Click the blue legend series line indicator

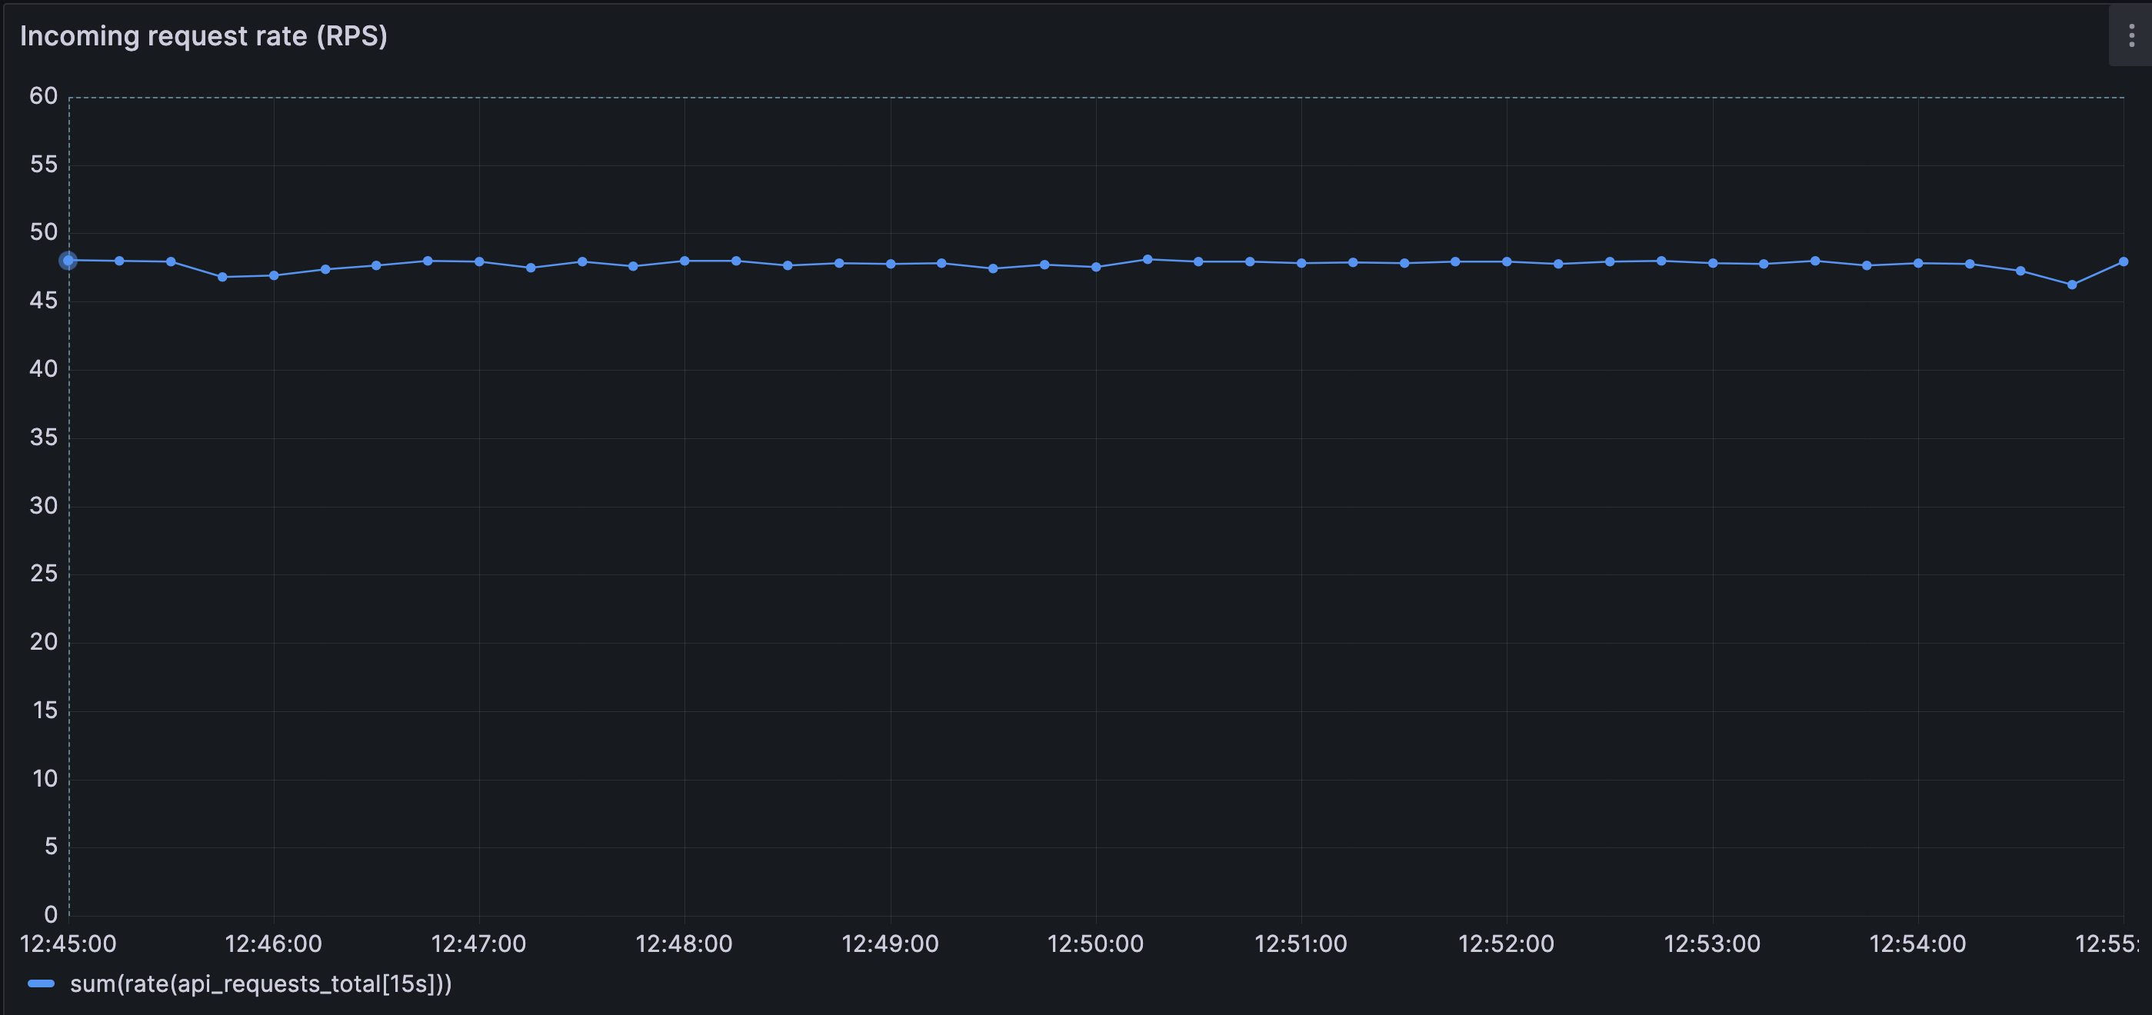[x=42, y=983]
